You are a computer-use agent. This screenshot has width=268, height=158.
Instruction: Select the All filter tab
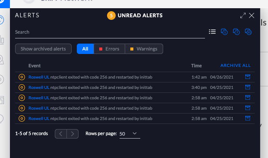coord(85,49)
